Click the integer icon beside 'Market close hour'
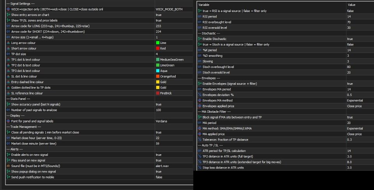374x190 pixels. pos(8,138)
